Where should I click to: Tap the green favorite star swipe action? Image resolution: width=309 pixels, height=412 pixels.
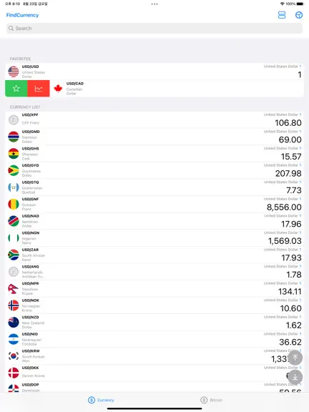(16, 89)
